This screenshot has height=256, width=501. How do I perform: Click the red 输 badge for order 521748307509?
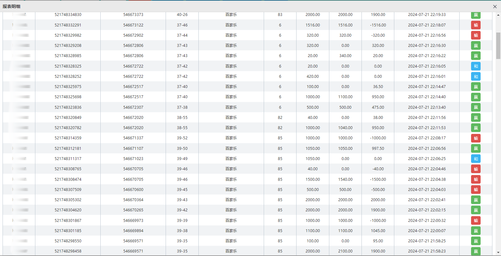click(x=476, y=190)
